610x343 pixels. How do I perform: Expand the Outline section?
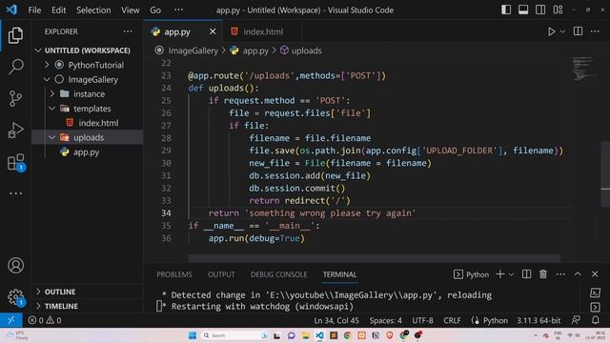87,292
